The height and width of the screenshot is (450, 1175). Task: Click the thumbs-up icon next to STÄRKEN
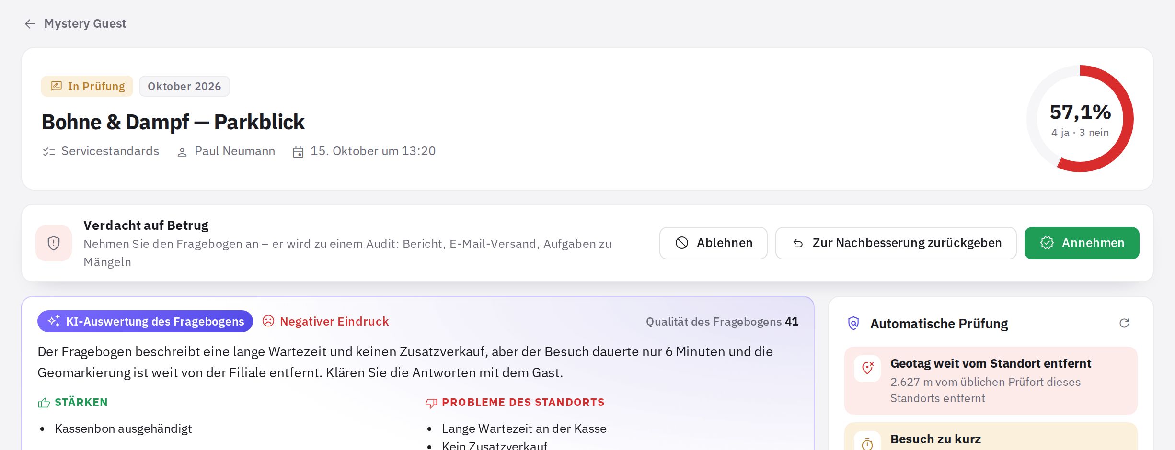pos(44,403)
